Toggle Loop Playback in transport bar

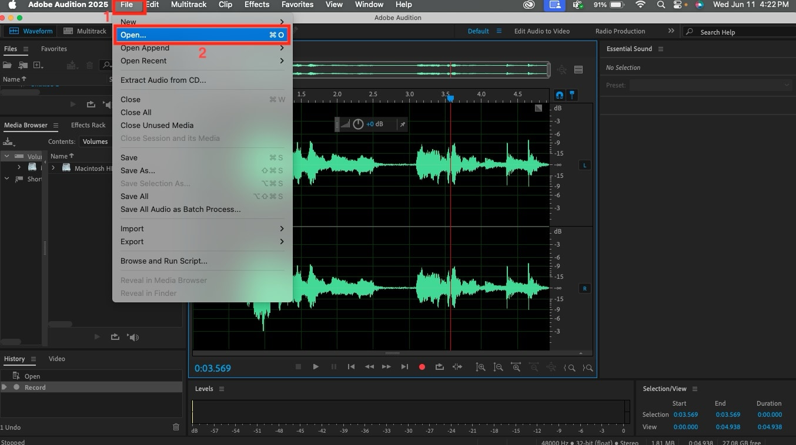click(x=439, y=367)
